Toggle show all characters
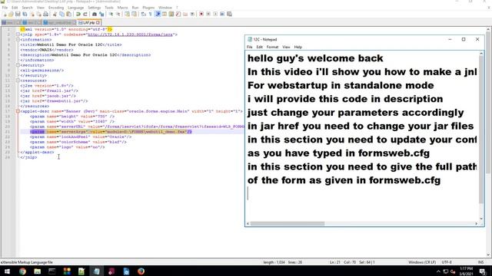This screenshot has height=276, width=492. 151,14
